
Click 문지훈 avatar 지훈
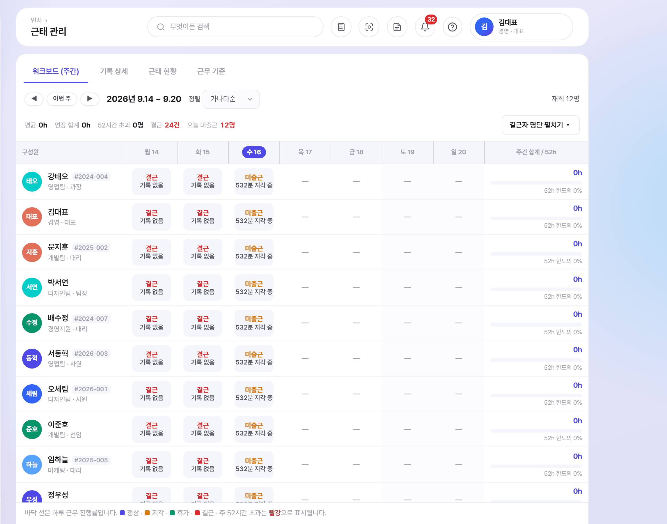point(32,252)
